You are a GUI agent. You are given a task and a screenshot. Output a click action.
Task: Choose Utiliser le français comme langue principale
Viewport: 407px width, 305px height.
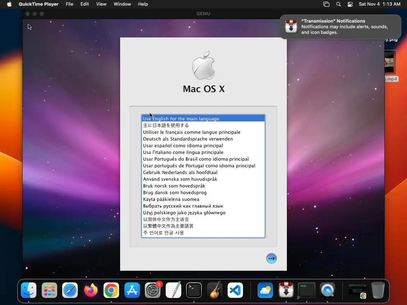point(203,132)
